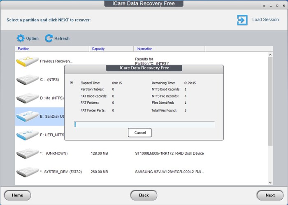288x205 pixels.
Task: Cancel the running scan
Action: [x=140, y=133]
